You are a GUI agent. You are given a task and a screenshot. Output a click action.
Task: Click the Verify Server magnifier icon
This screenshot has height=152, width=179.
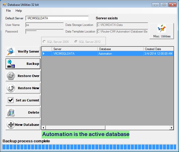[x=11, y=52]
